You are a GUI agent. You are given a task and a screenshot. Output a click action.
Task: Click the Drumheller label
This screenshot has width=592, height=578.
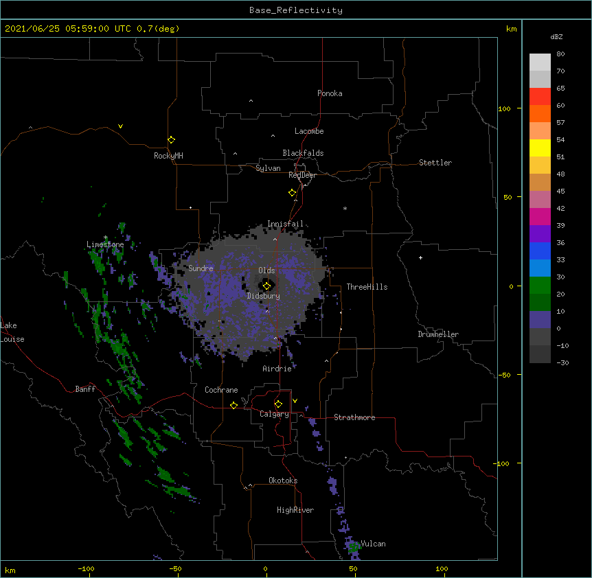coord(438,334)
